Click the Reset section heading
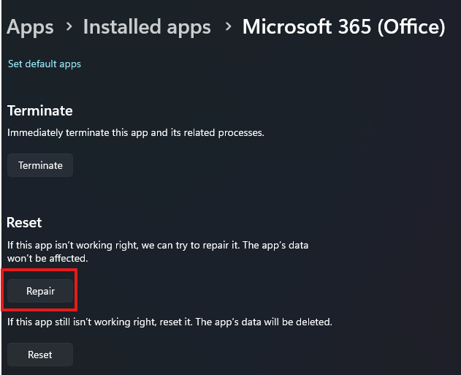 pyautogui.click(x=24, y=223)
